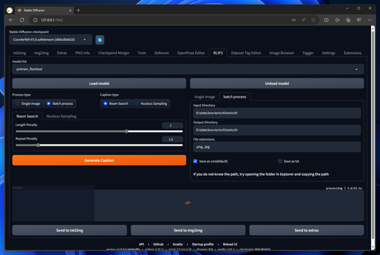Uncheck Save as csv(default)

point(195,161)
